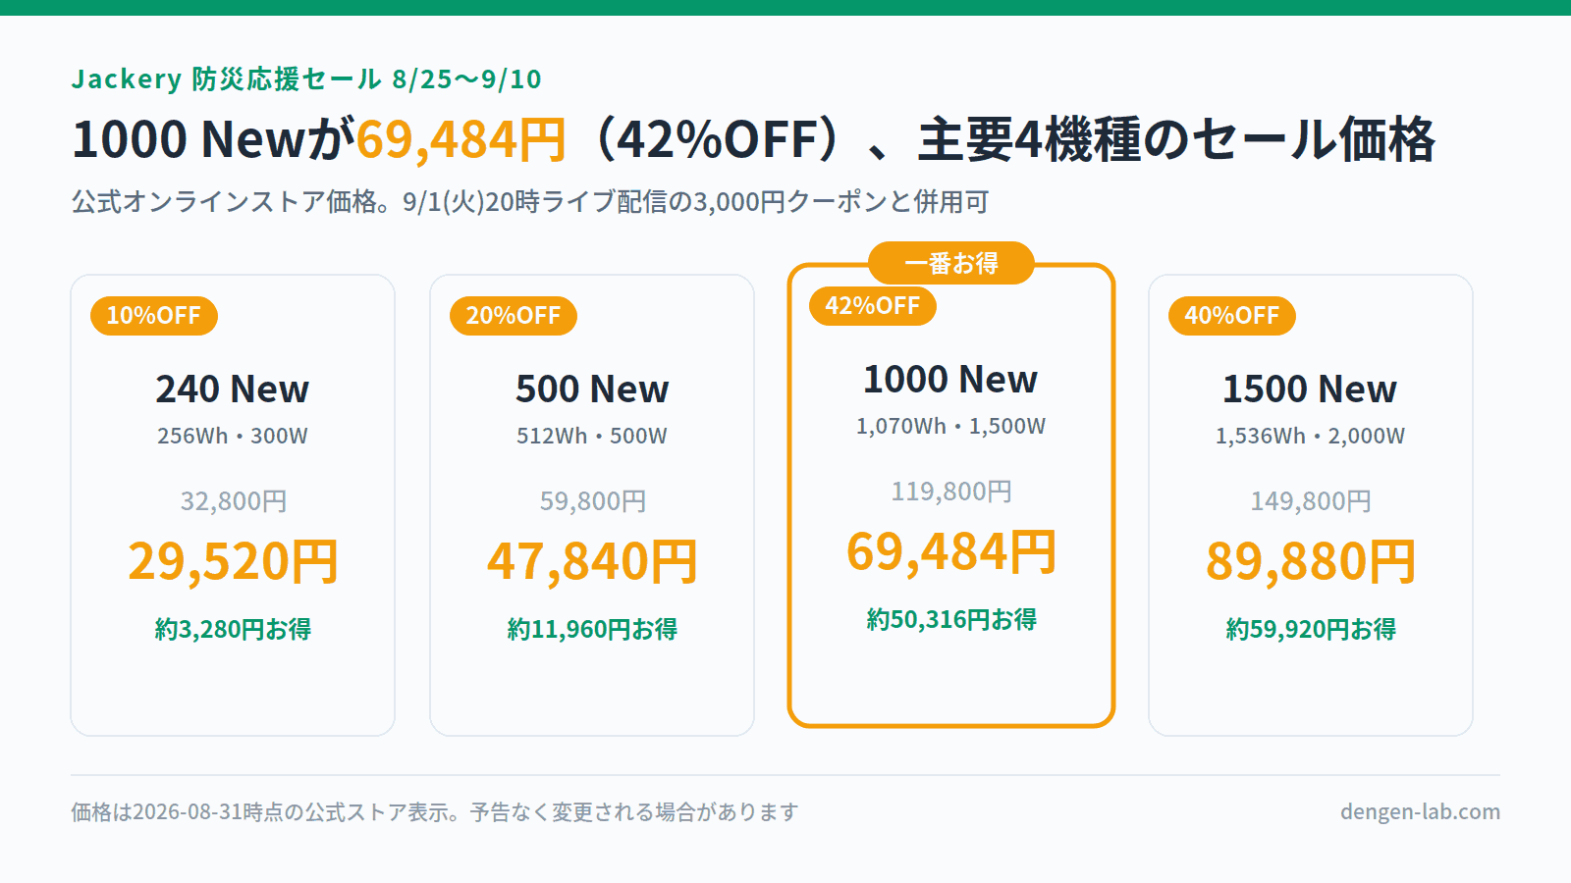Select the 240 New product title
1571x883 pixels.
coord(233,390)
